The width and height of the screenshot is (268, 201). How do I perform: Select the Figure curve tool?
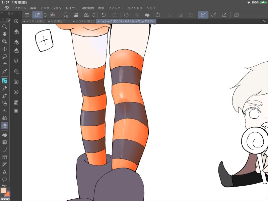coord(5,150)
